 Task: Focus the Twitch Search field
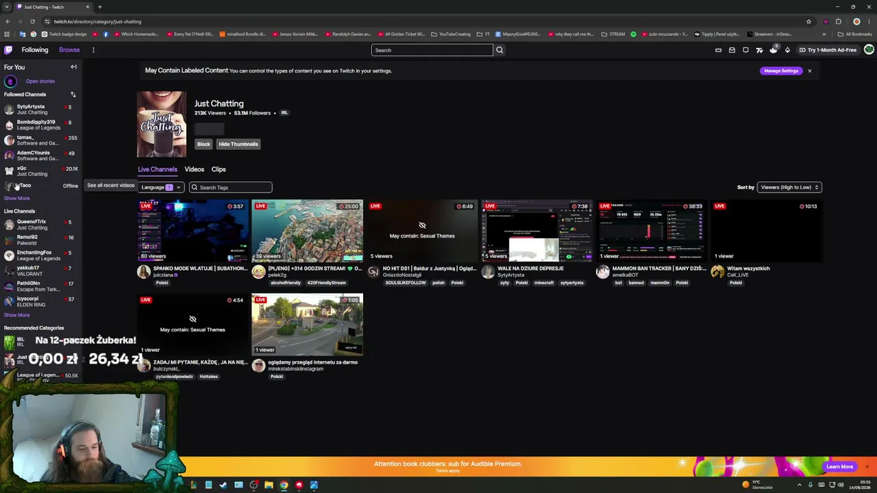coord(432,50)
